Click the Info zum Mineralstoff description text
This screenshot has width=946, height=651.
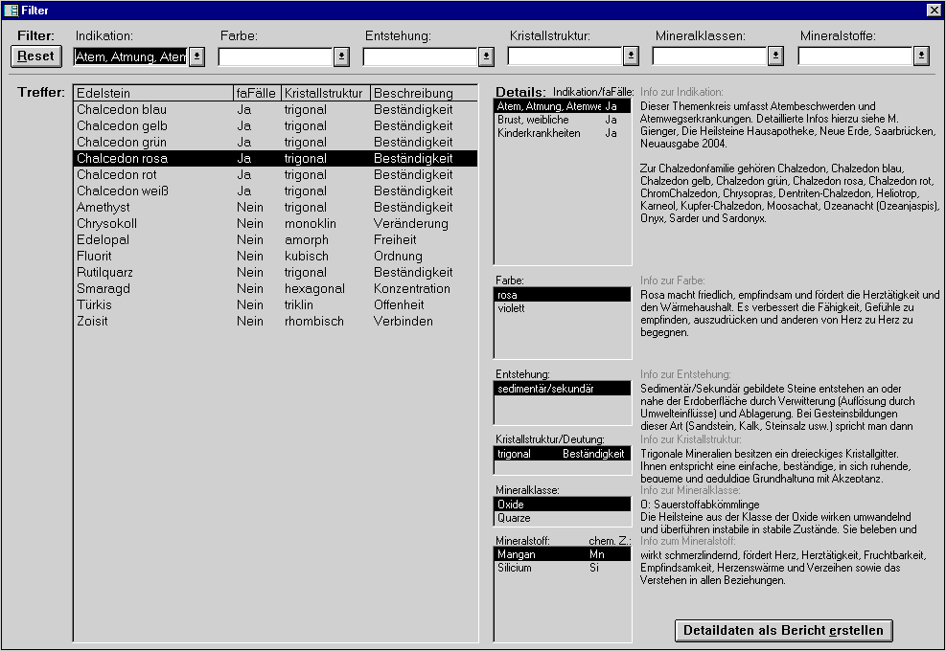click(x=783, y=568)
